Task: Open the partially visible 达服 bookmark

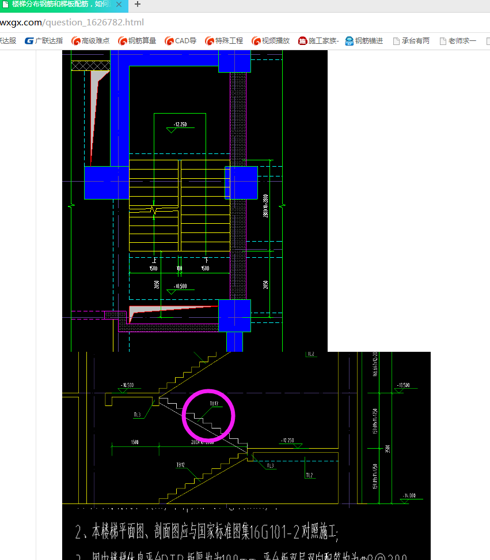Action: (x=8, y=41)
